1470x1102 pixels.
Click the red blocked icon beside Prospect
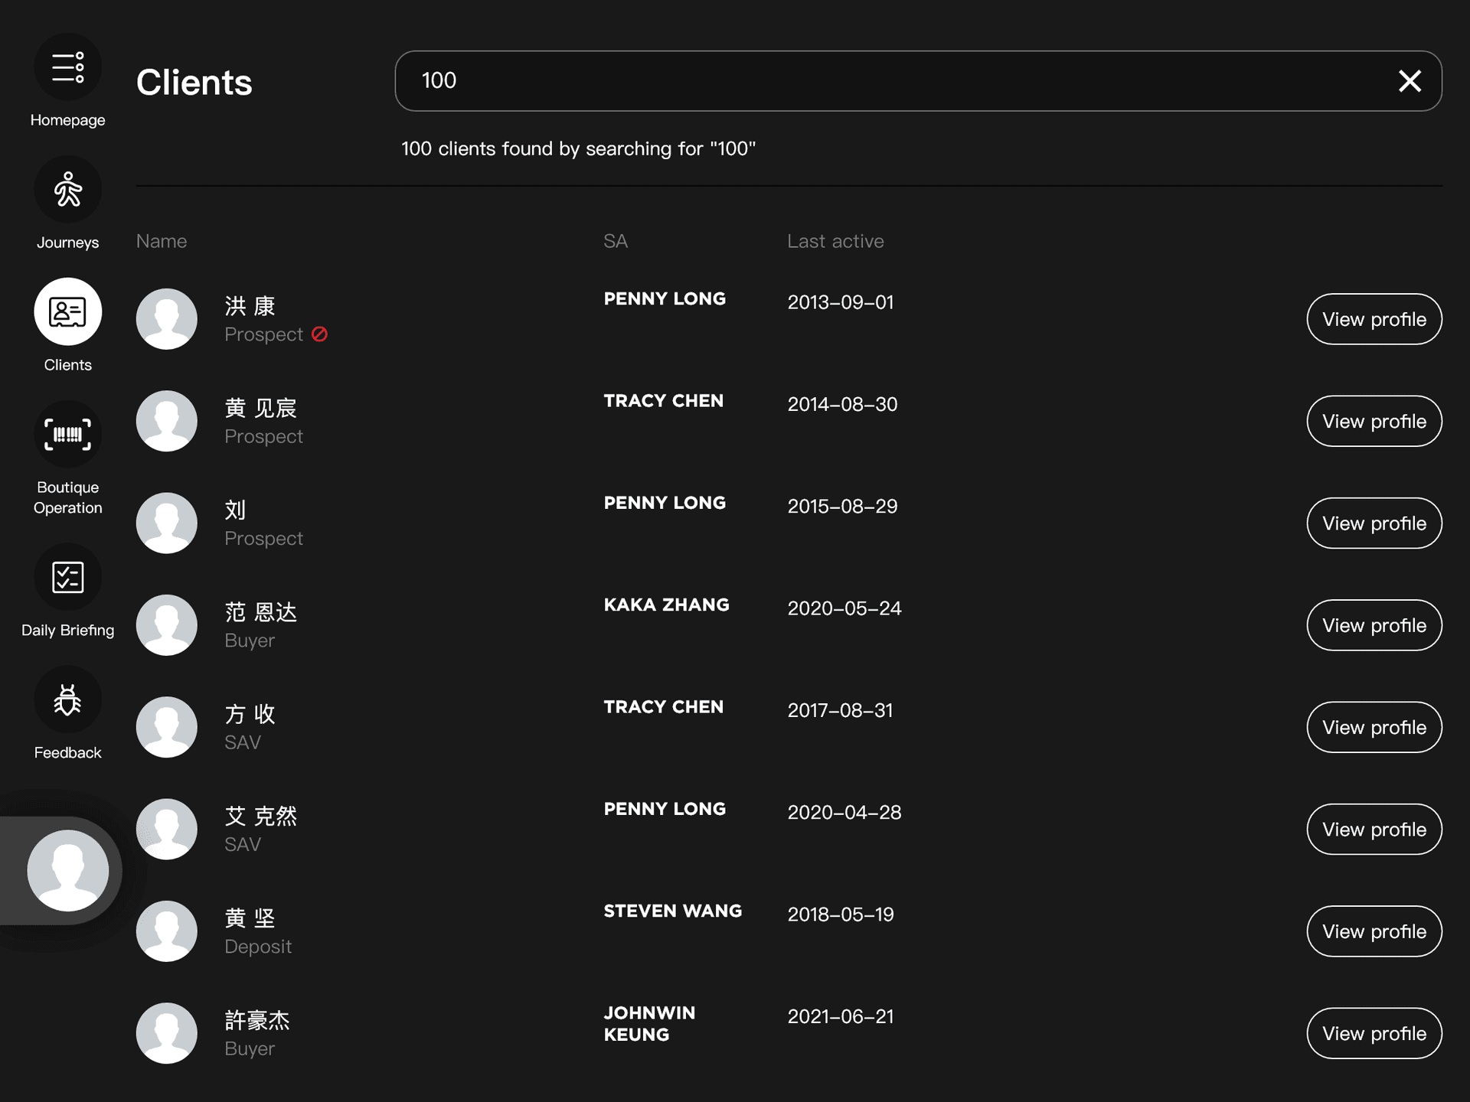(320, 334)
